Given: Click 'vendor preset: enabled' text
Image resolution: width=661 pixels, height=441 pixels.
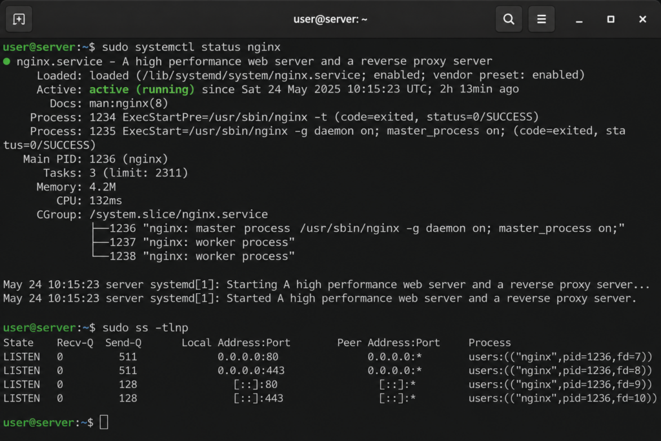Looking at the screenshot, I should tap(509, 75).
